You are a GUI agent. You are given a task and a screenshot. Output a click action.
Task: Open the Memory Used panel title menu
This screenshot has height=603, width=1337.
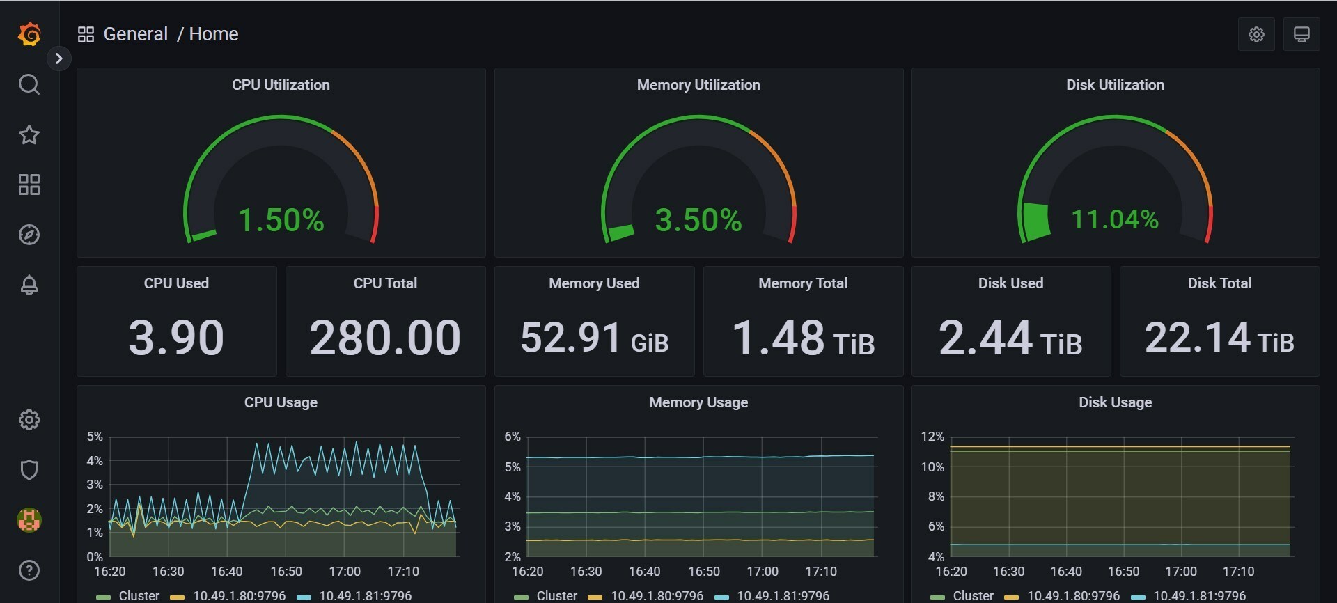594,283
